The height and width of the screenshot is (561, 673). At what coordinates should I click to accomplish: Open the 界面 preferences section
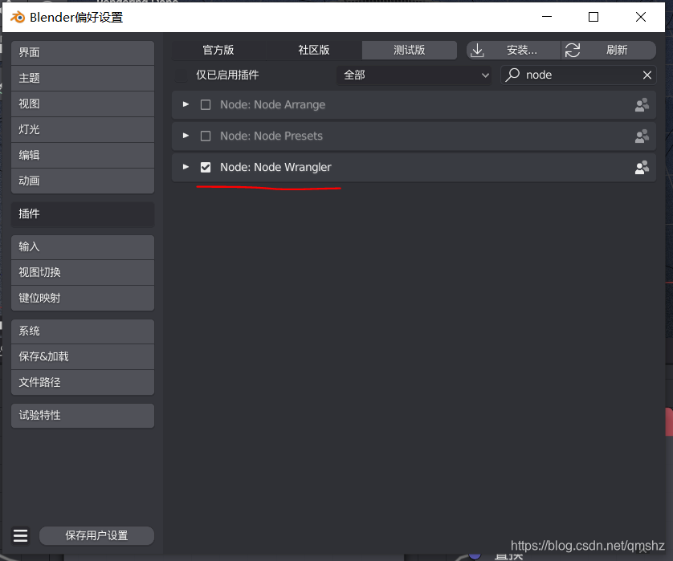coord(83,53)
